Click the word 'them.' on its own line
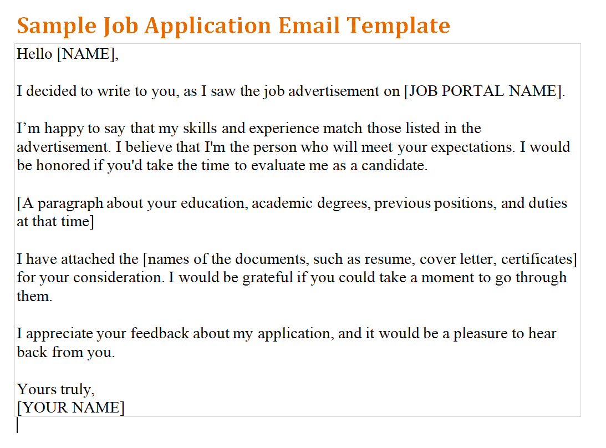The image size is (606, 448). click(x=34, y=297)
